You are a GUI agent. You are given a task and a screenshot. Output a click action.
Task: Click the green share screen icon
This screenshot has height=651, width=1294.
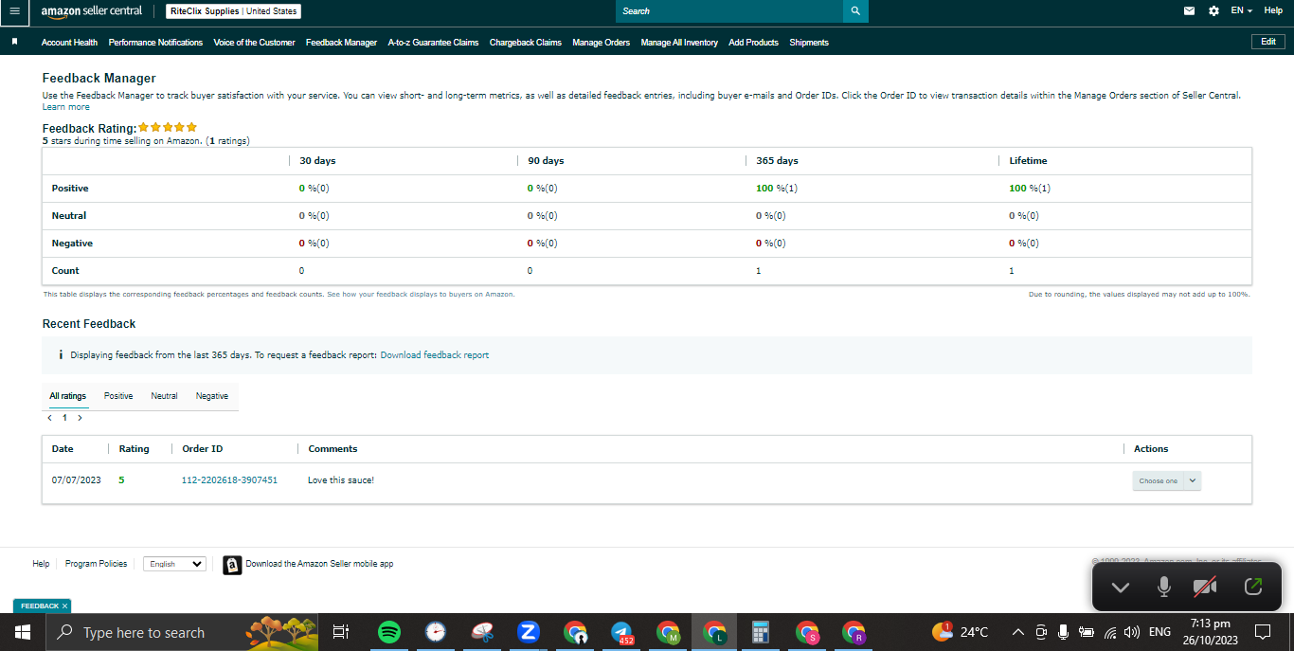[x=1252, y=588]
